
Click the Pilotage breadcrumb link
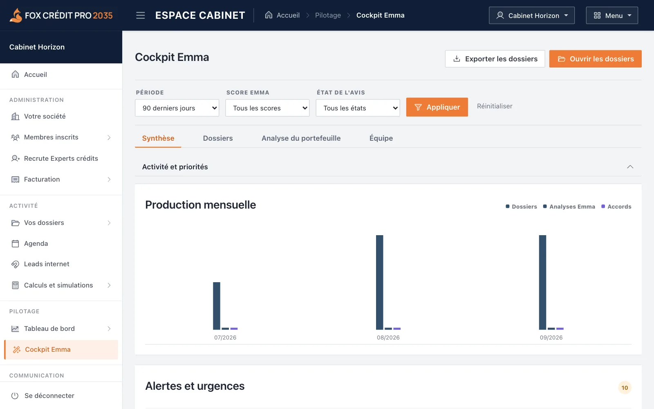(328, 15)
